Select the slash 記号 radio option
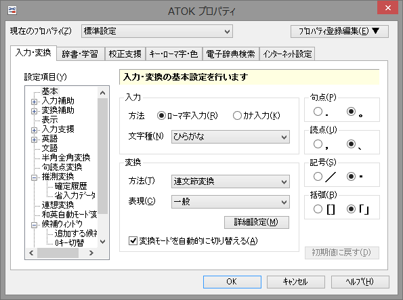 coord(318,176)
